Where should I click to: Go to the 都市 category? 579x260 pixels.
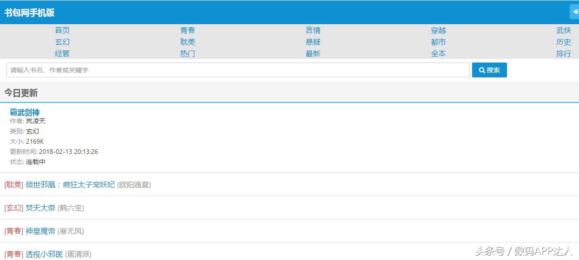(x=438, y=42)
